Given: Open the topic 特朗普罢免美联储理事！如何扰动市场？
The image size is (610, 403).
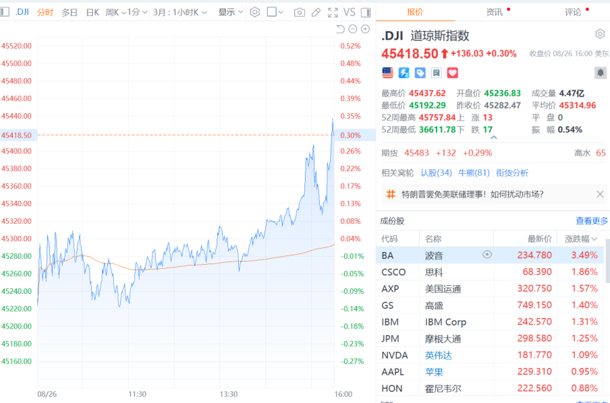Looking at the screenshot, I should [472, 194].
